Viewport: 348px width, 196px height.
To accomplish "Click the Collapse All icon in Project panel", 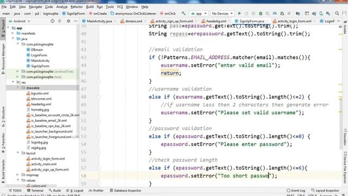I will pyautogui.click(x=59, y=21).
